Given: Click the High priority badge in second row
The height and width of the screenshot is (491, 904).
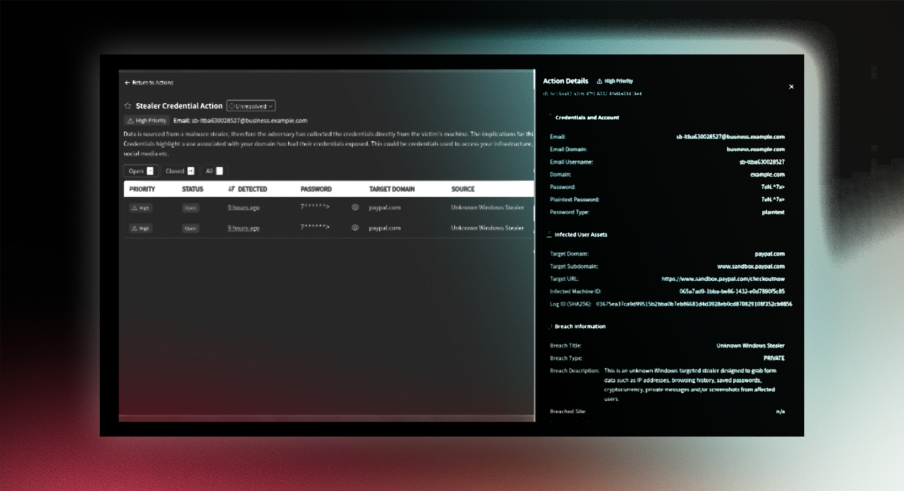Looking at the screenshot, I should [x=141, y=228].
